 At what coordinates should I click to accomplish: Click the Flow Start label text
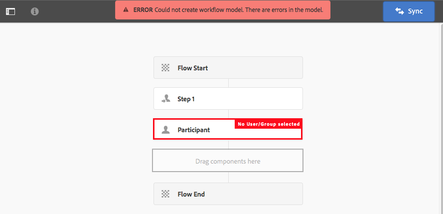tap(193, 68)
